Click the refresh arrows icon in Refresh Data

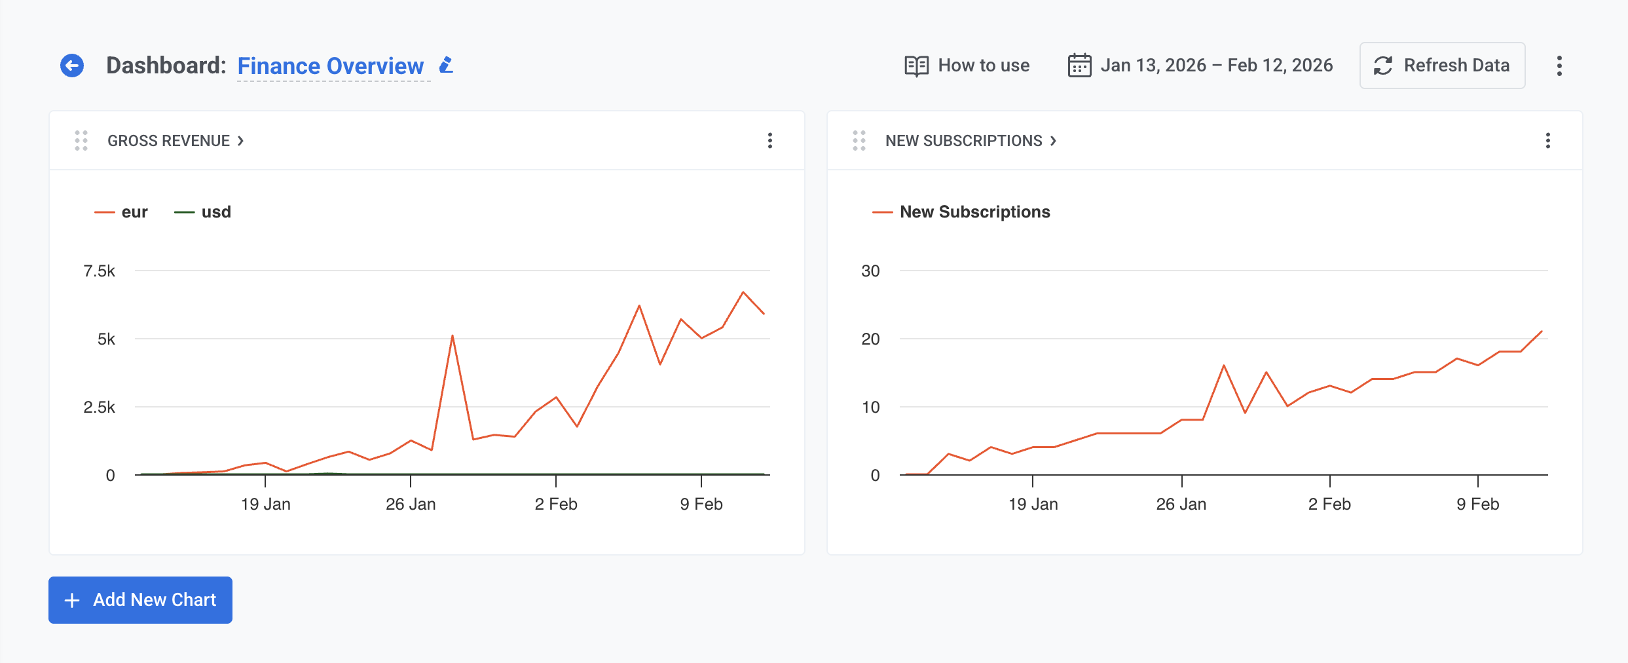tap(1384, 65)
